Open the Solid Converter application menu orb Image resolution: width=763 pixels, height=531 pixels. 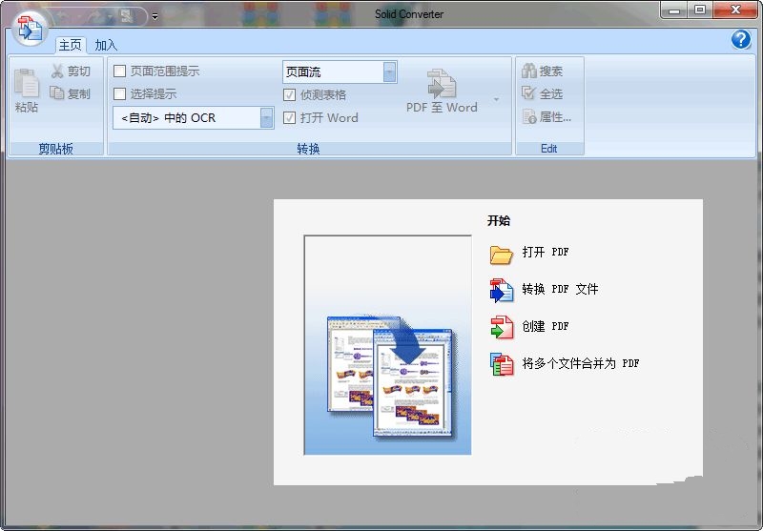point(30,28)
